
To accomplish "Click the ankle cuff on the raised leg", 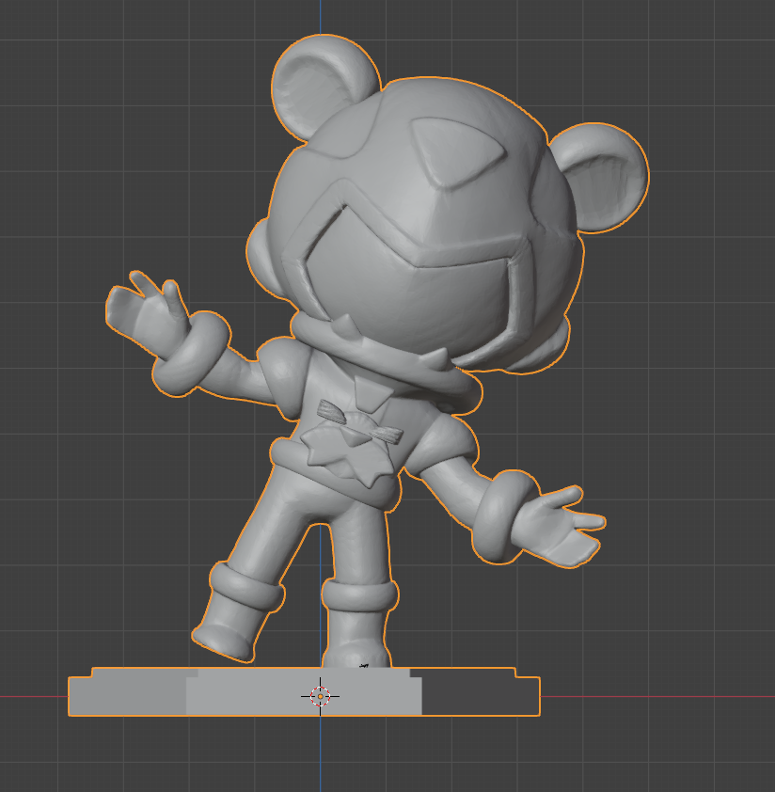I will click(x=246, y=585).
